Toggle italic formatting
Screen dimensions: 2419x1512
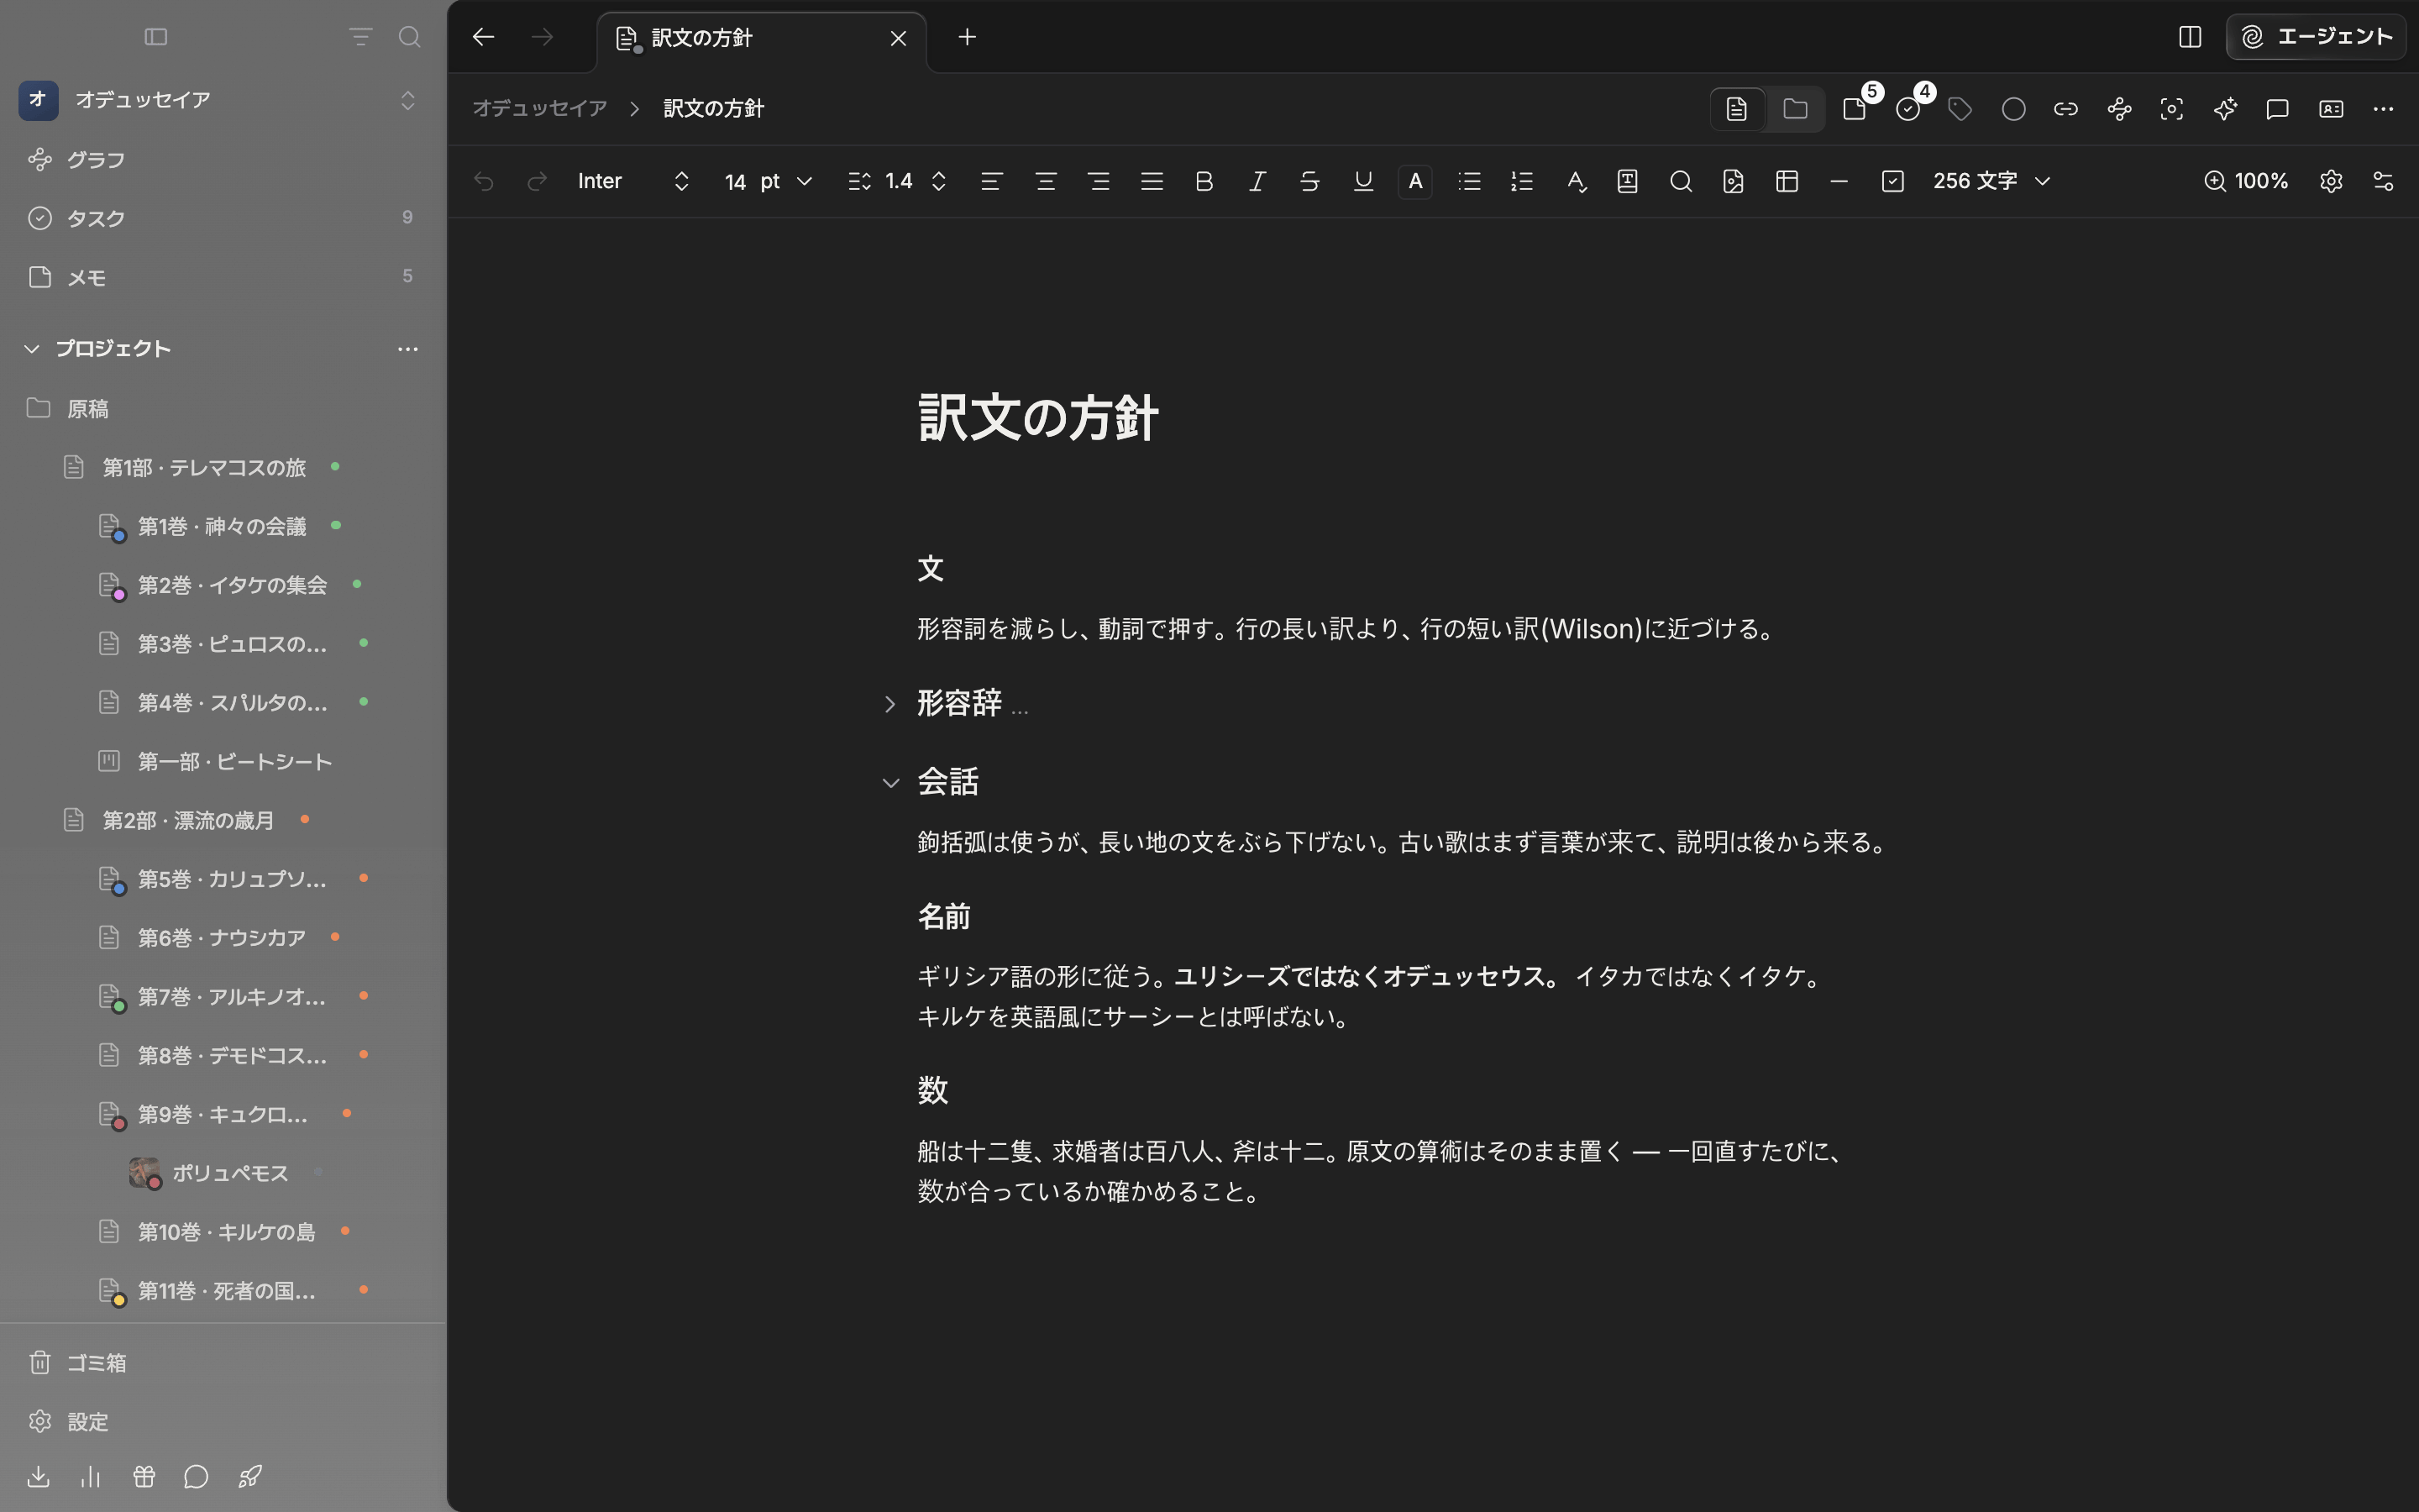point(1257,181)
